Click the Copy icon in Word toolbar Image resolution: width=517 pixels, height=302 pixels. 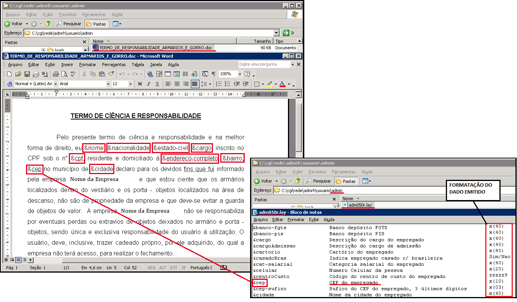coord(93,74)
